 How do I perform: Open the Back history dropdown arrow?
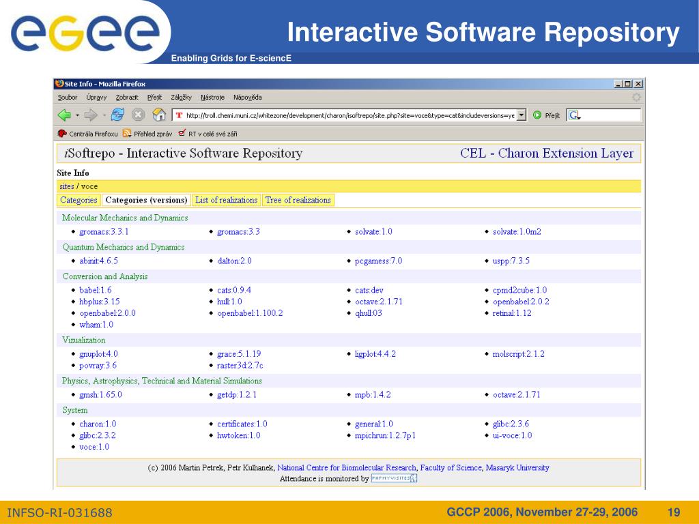click(x=77, y=115)
